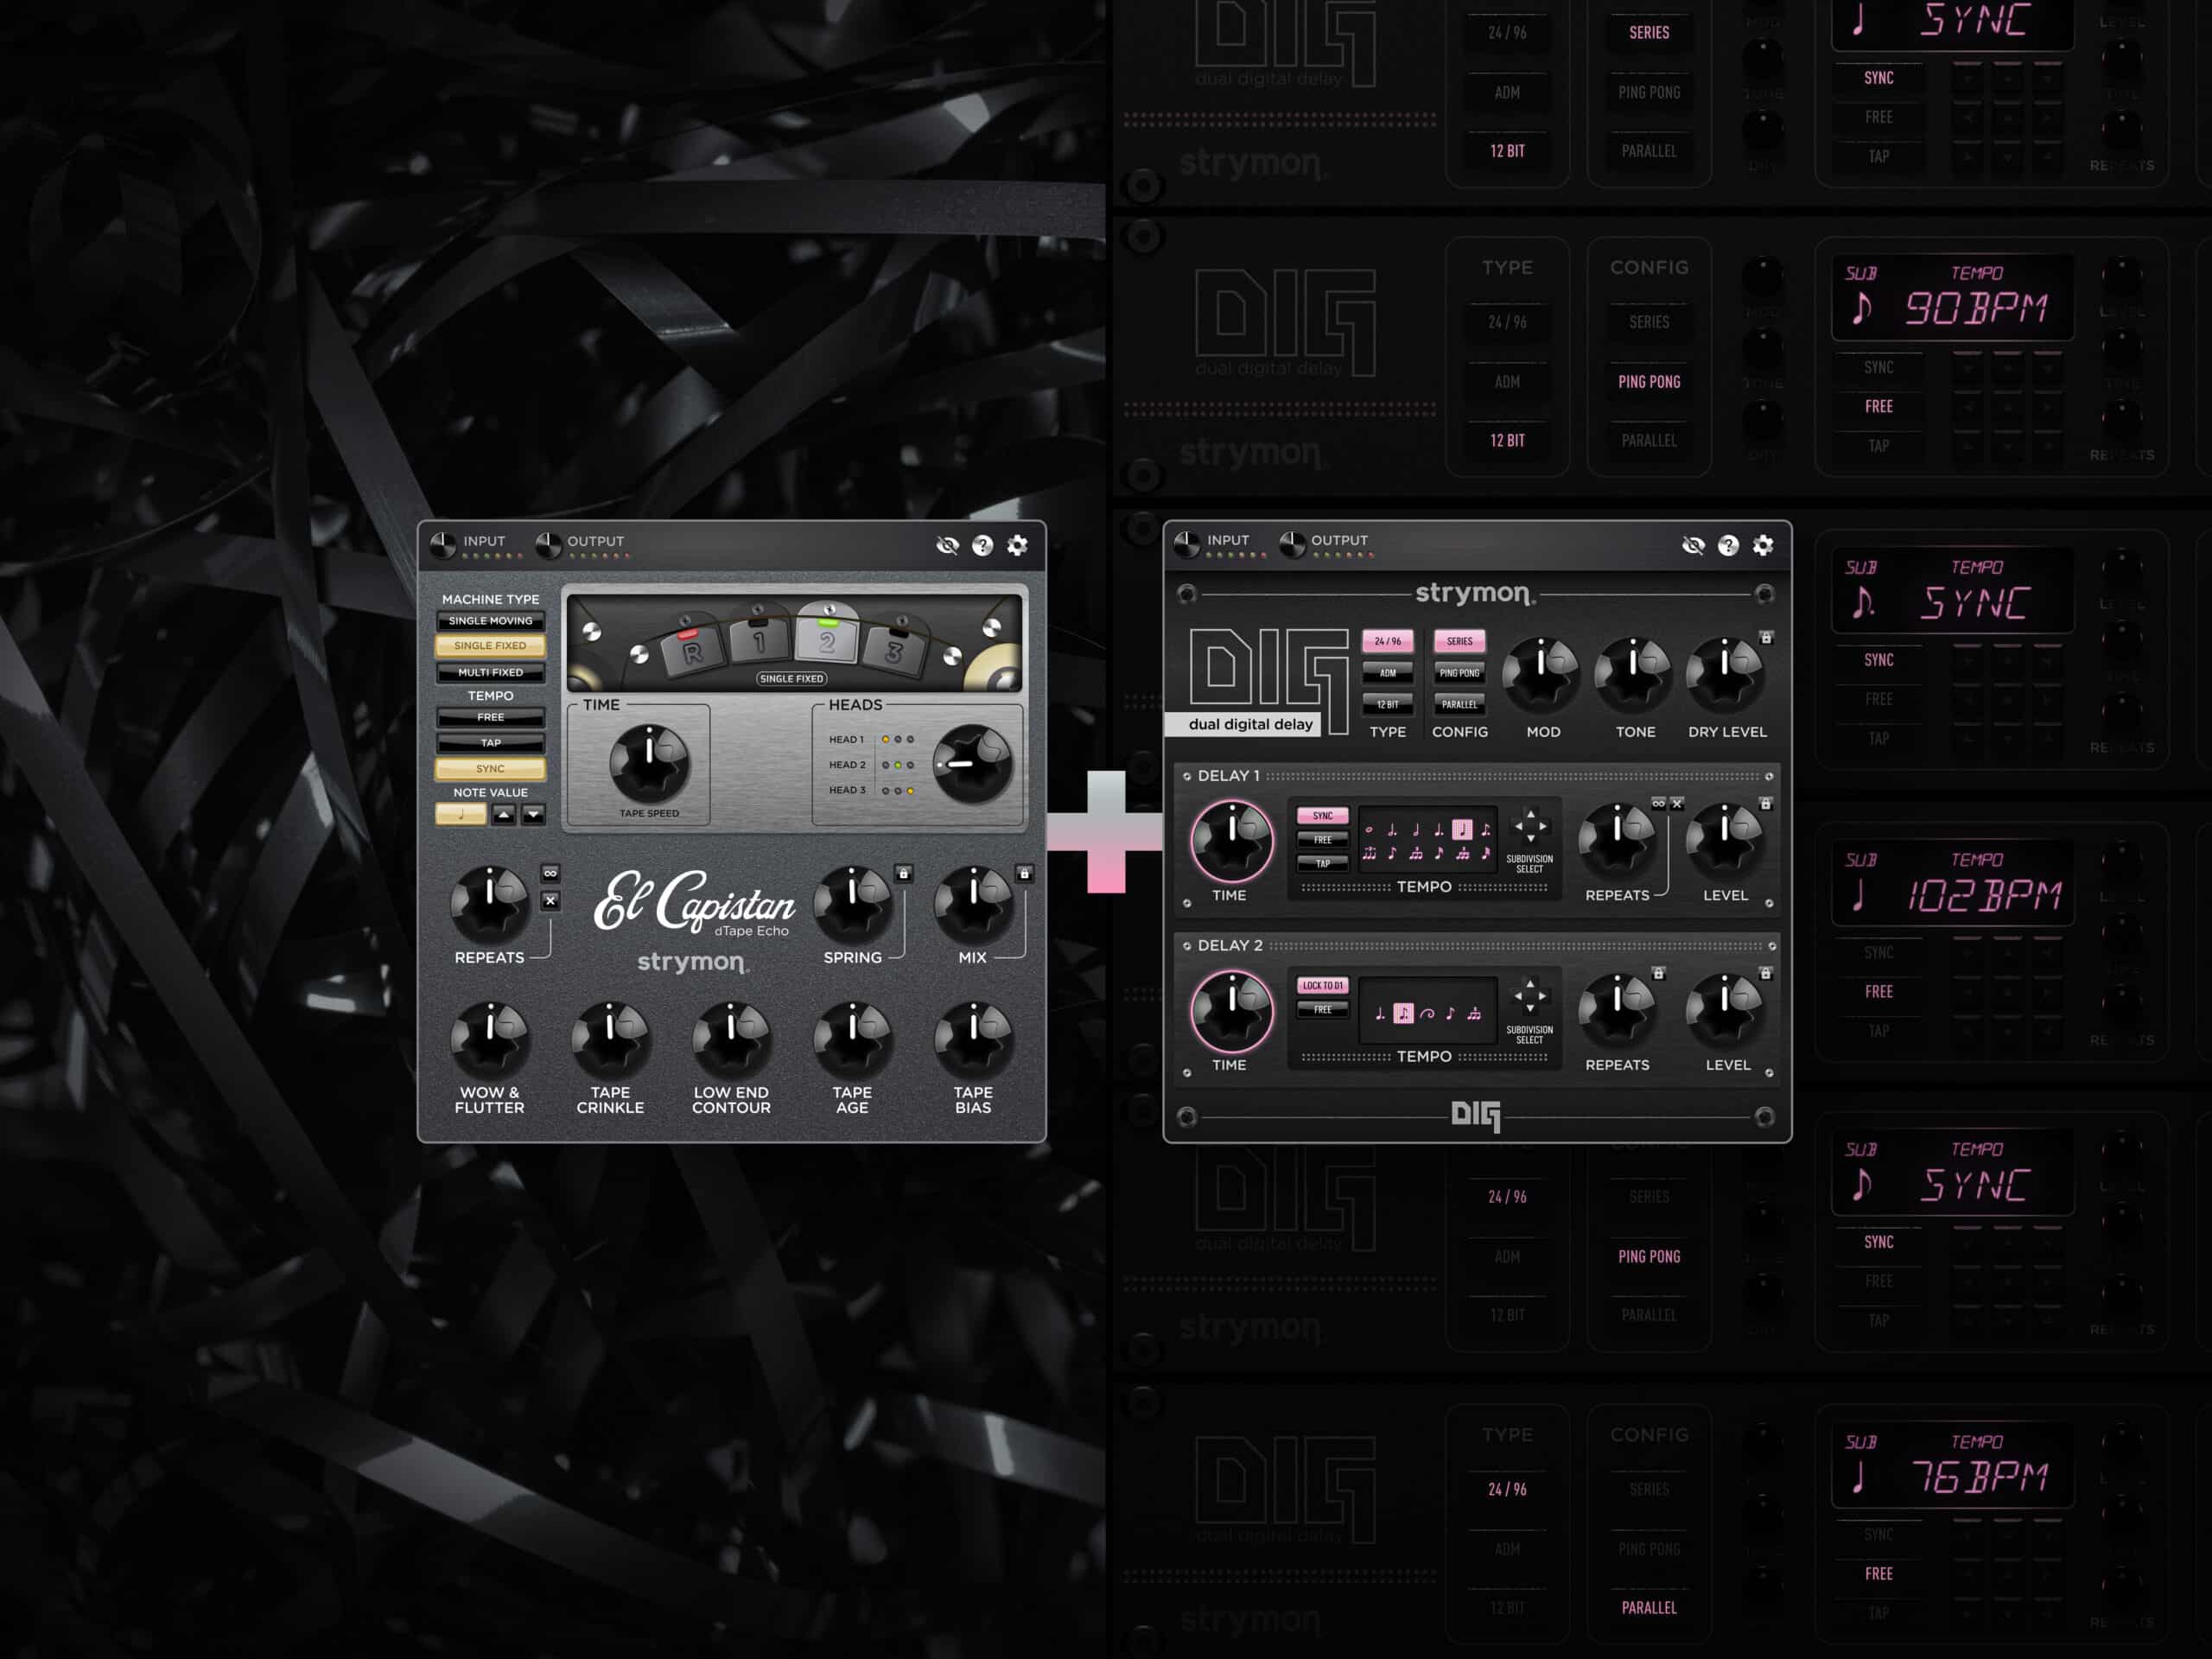This screenshot has width=2212, height=1659.
Task: Click the El Capistan Output level knob
Action: pyautogui.click(x=548, y=544)
